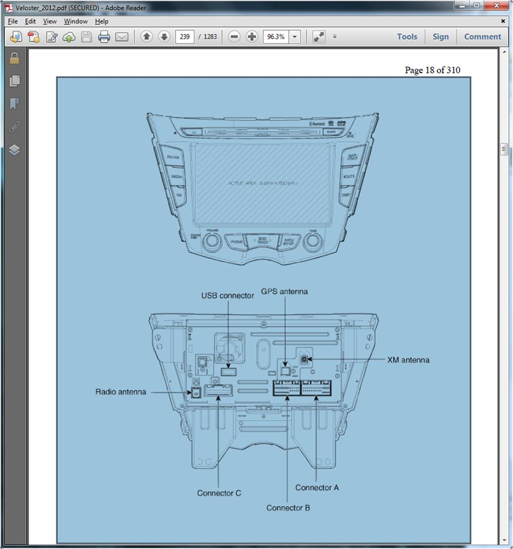Viewport: 513px width, 549px height.
Task: Open the Bookmarks panel in sidebar
Action: tap(14, 104)
